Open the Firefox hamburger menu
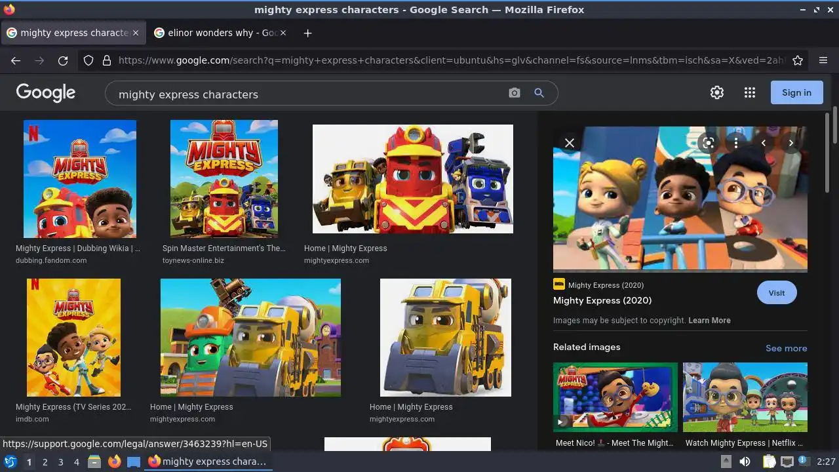Screen dimensions: 839x472 [823, 60]
